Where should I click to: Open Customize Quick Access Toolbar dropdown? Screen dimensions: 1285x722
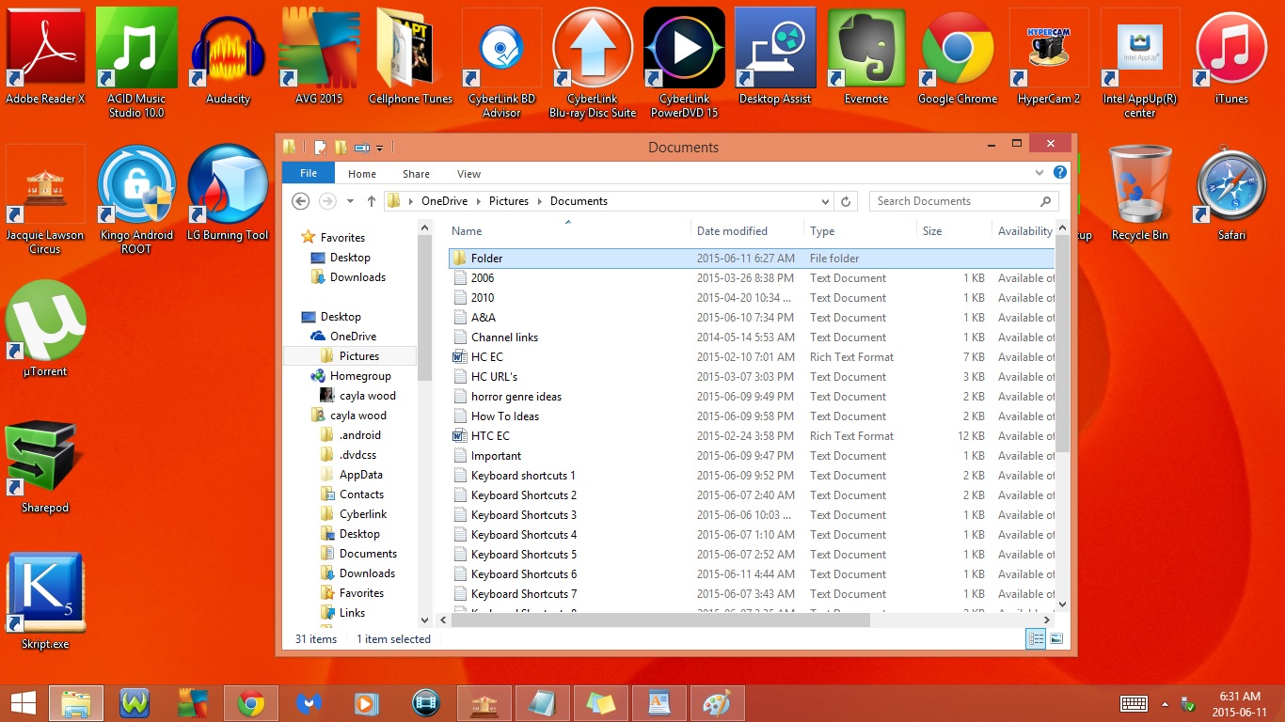tap(380, 148)
